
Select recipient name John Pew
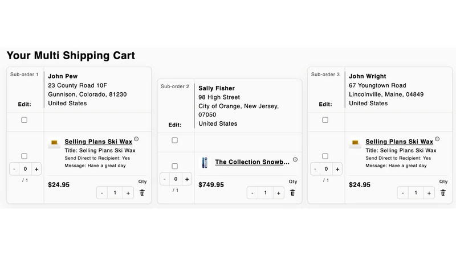tap(63, 76)
